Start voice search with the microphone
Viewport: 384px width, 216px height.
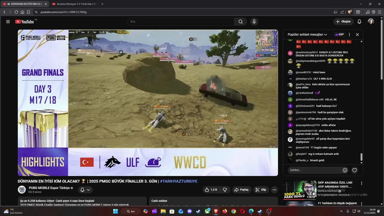(x=254, y=22)
